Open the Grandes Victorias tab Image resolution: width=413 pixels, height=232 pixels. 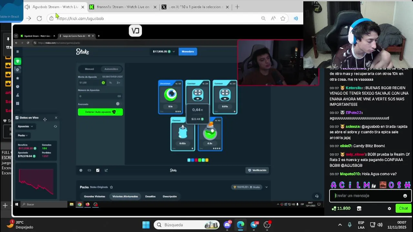coord(95,196)
